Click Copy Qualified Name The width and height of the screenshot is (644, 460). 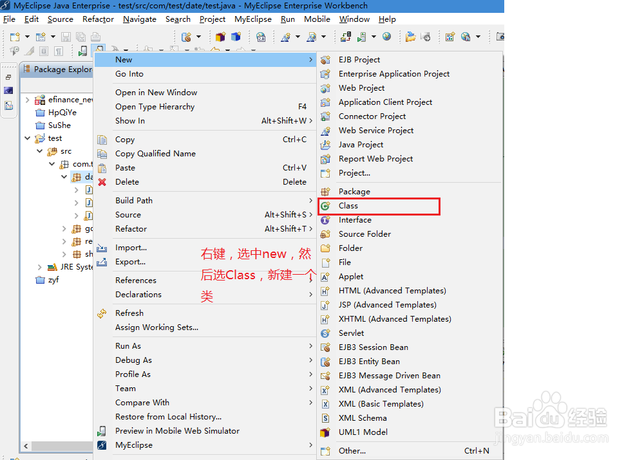pyautogui.click(x=205, y=154)
